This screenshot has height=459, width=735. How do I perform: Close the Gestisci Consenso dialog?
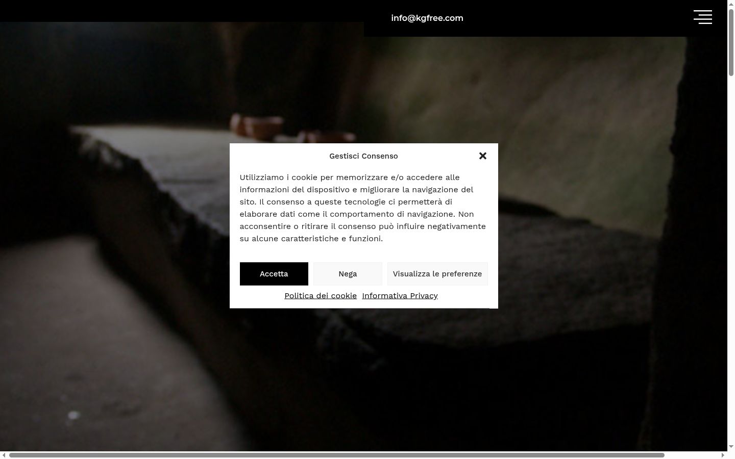point(483,156)
